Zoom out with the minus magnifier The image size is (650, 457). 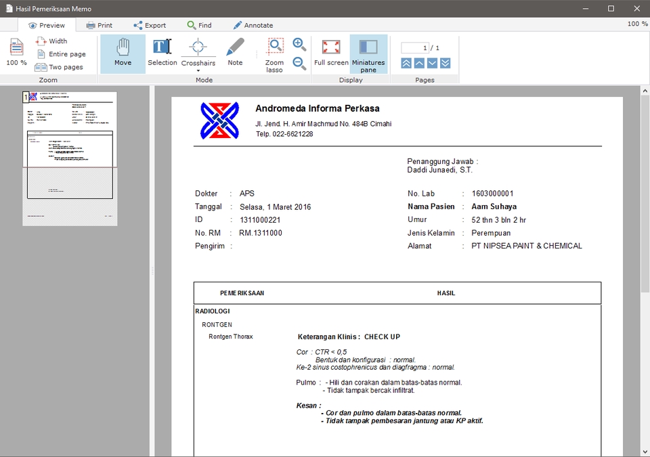[x=299, y=64]
